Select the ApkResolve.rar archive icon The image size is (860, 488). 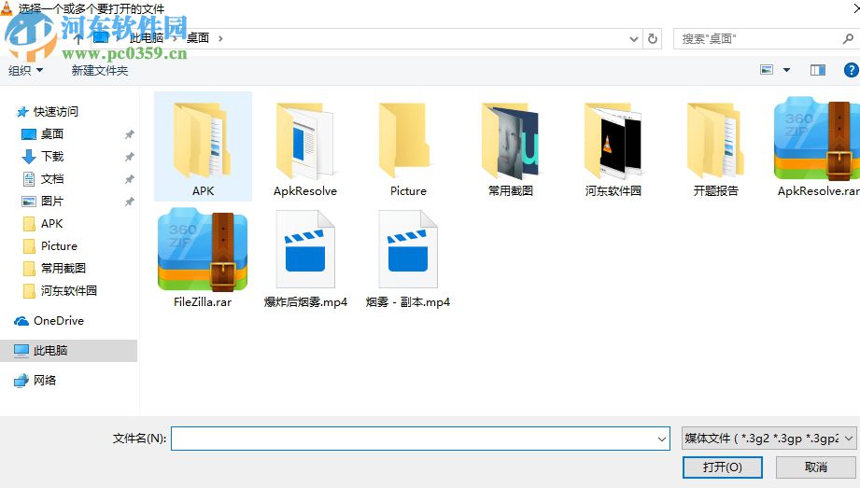click(817, 139)
